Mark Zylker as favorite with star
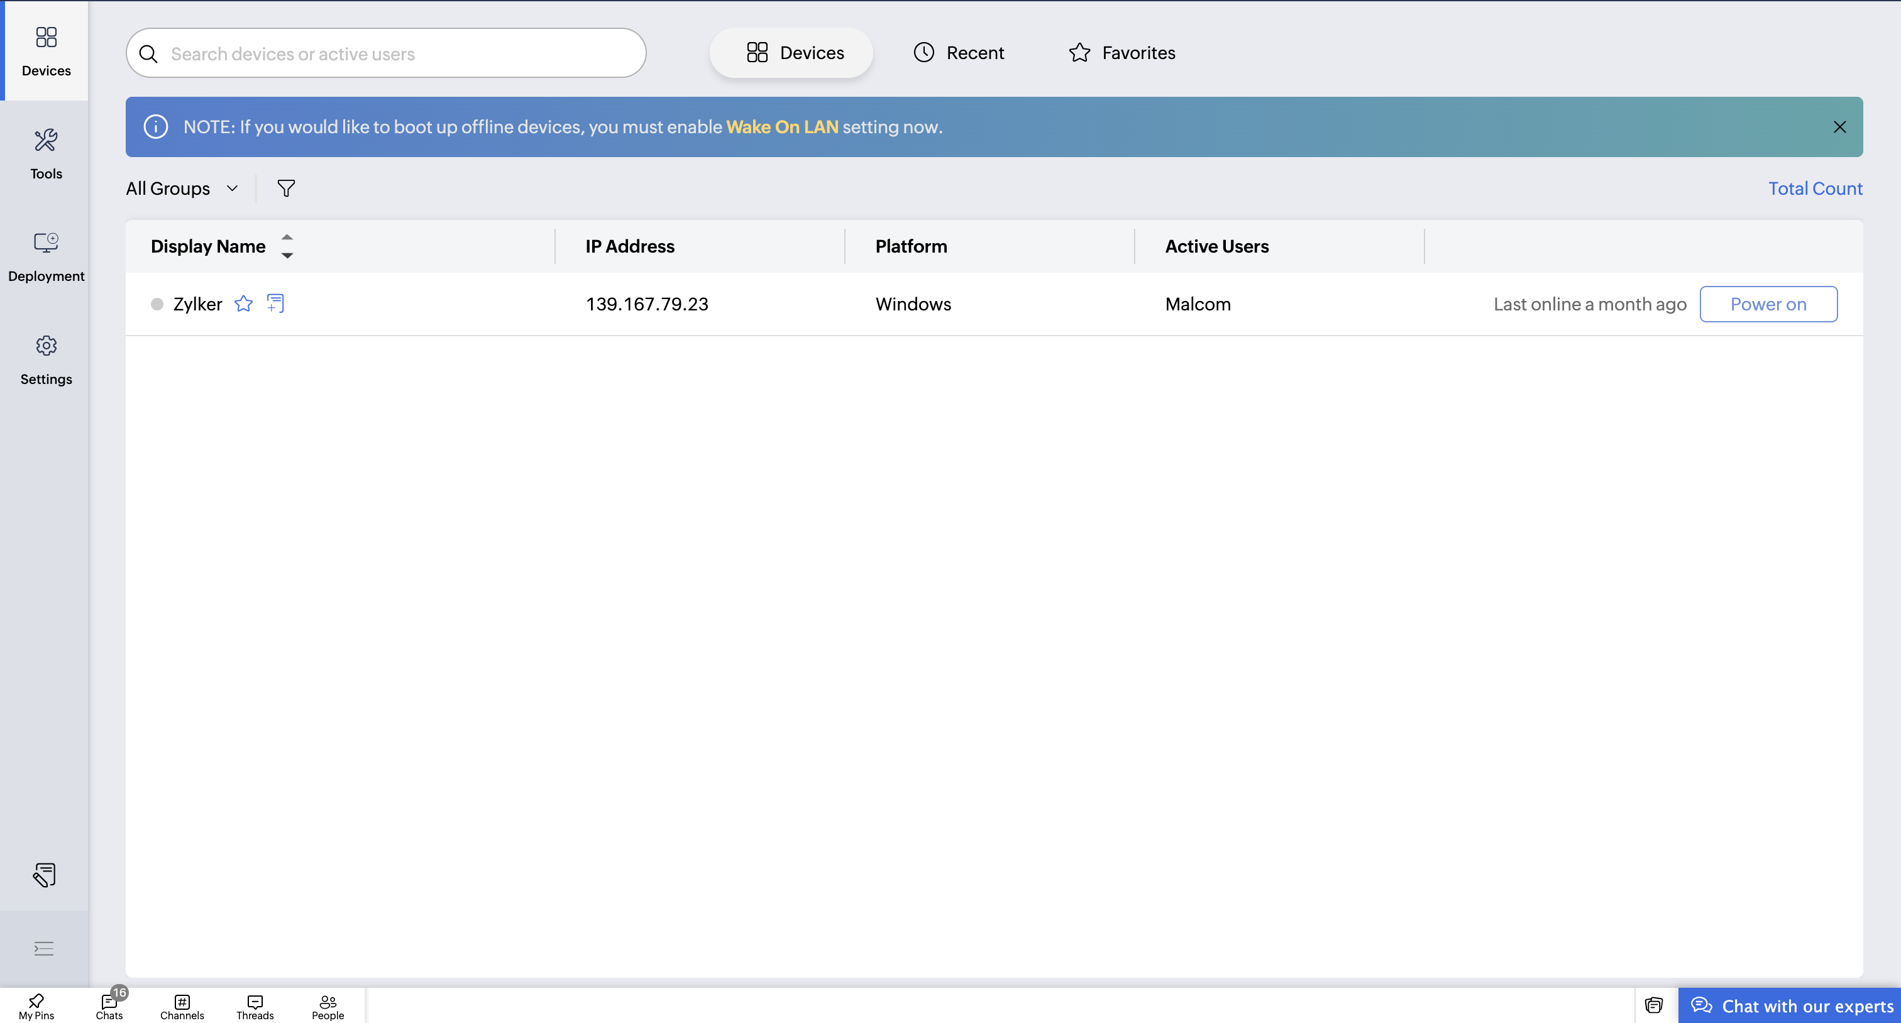This screenshot has width=1901, height=1023. 243,303
